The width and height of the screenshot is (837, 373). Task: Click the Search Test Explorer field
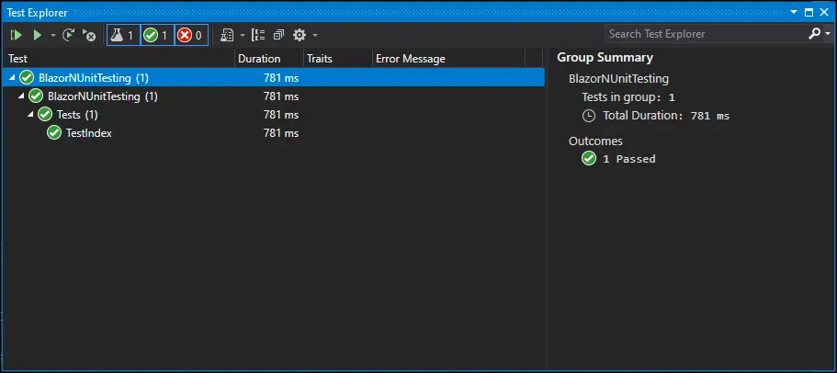(x=706, y=34)
